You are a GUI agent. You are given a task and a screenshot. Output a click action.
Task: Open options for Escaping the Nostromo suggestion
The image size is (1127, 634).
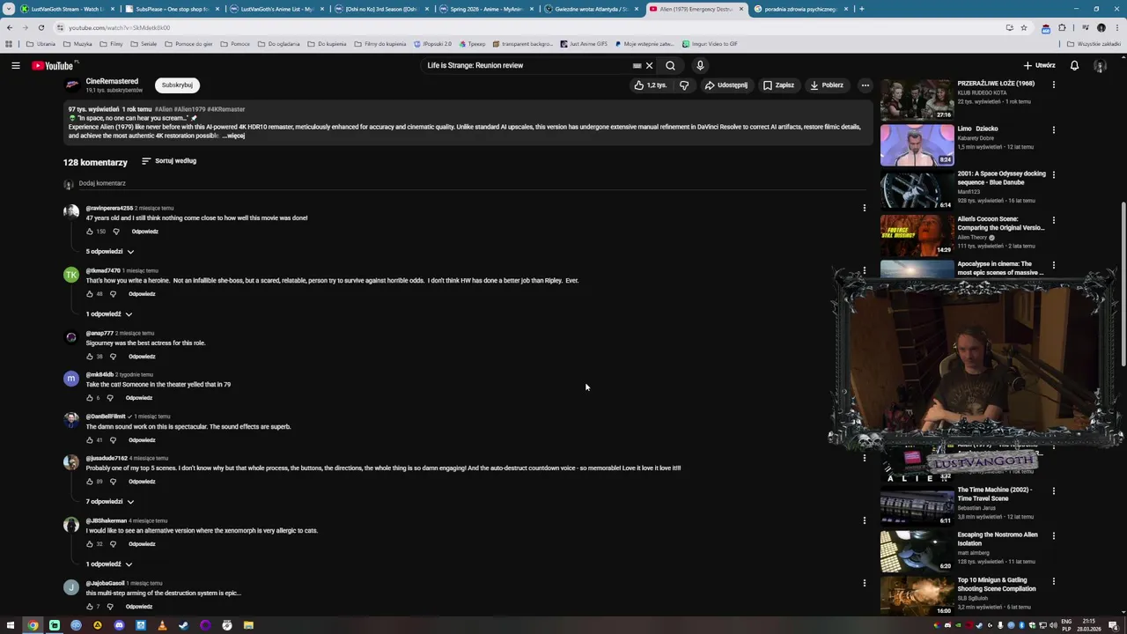(1053, 535)
